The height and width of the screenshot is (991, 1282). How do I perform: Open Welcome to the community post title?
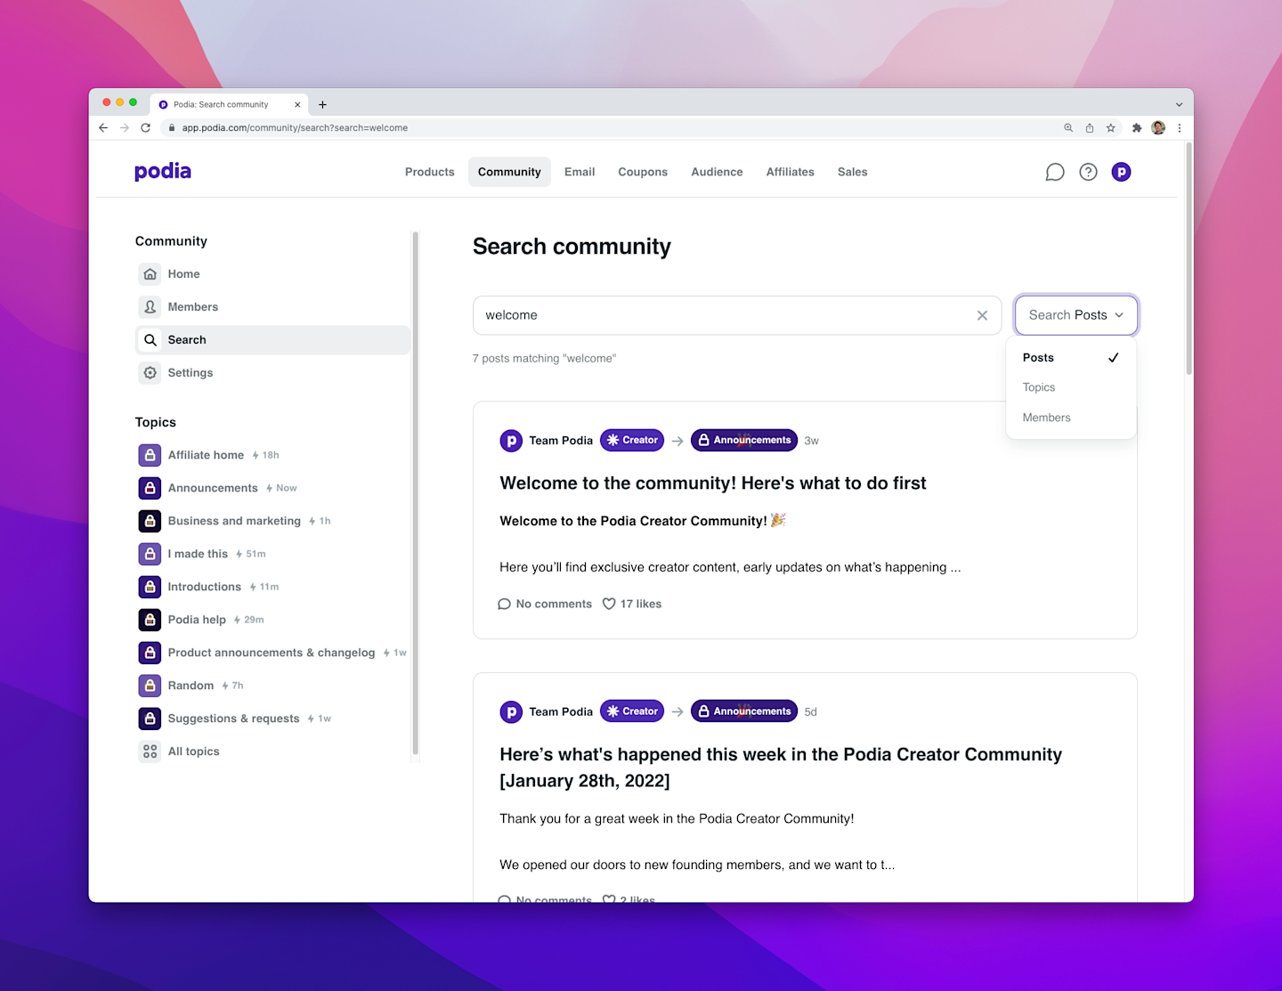click(x=713, y=483)
